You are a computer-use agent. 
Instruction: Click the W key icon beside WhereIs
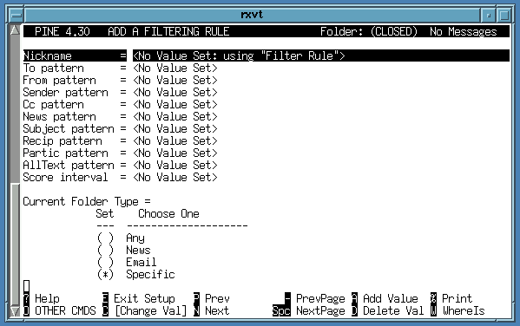[x=433, y=310]
